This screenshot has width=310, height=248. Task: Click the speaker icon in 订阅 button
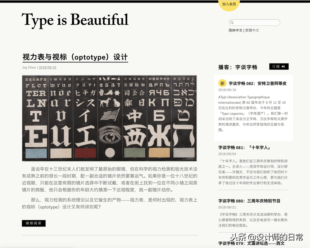[283, 67]
